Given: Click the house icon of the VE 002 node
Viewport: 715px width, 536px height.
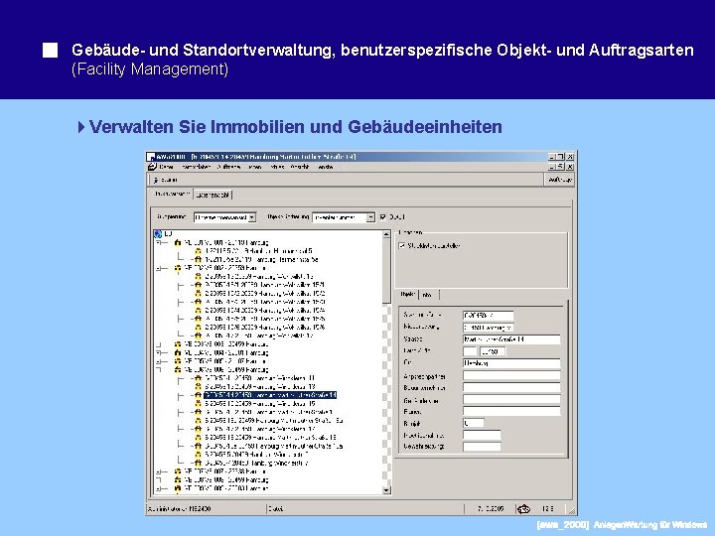Looking at the screenshot, I should [178, 268].
